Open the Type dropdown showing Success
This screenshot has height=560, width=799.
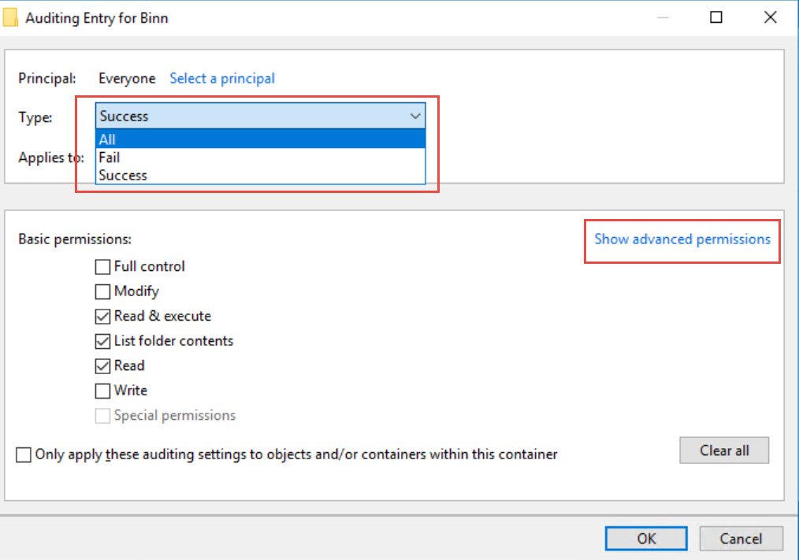(260, 116)
